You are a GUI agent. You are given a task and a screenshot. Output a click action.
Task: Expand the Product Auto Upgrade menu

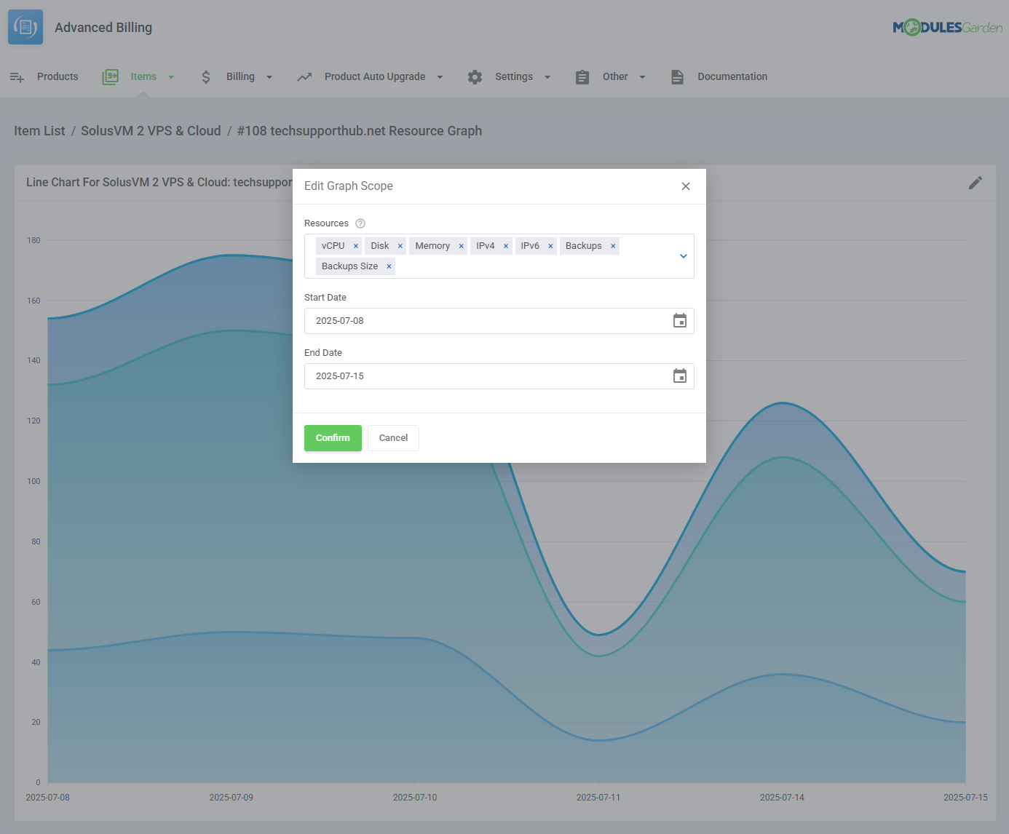tap(374, 77)
